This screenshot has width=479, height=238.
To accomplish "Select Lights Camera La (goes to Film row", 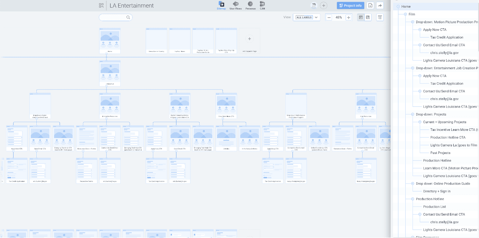I will click(454, 145).
